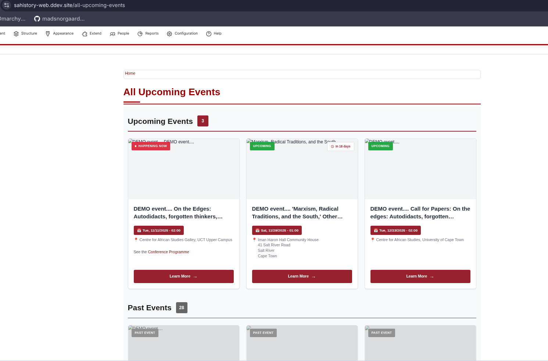Click the site info icon in address bar
Screen dimensions: 548x361
[x=7, y=5]
